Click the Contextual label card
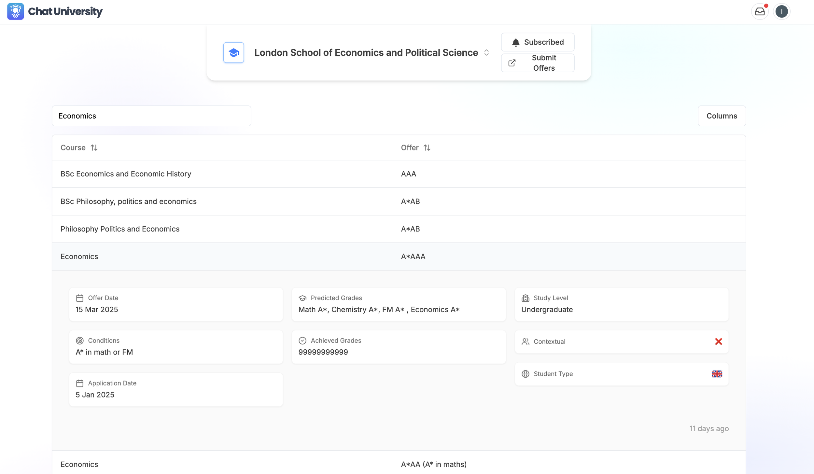 pyautogui.click(x=621, y=342)
